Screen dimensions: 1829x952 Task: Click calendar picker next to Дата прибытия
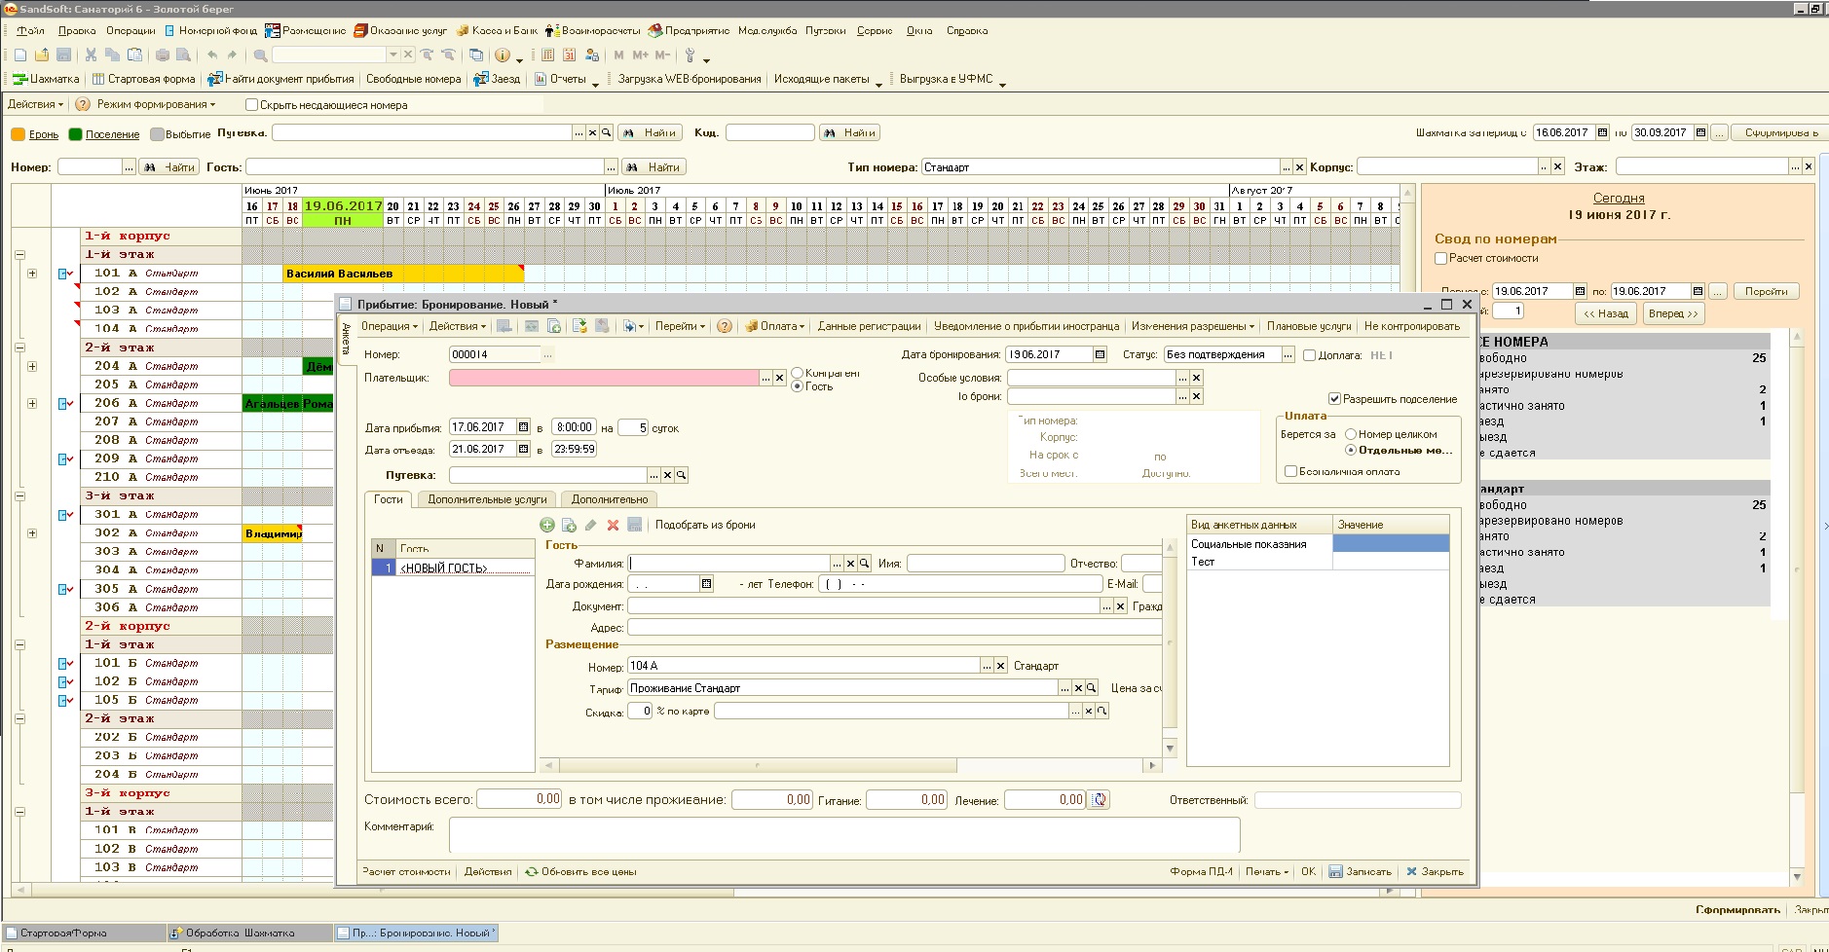coord(523,427)
